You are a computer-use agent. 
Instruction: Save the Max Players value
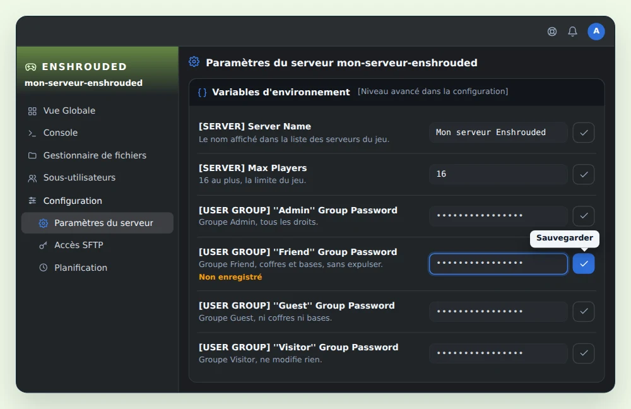pyautogui.click(x=584, y=174)
